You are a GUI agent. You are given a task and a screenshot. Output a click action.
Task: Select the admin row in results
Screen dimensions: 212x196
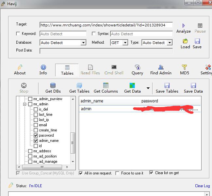[140, 109]
